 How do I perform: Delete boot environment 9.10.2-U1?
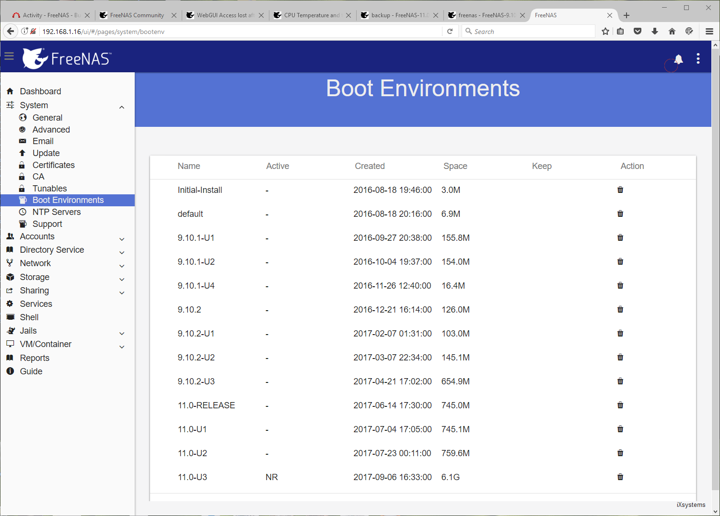[620, 334]
